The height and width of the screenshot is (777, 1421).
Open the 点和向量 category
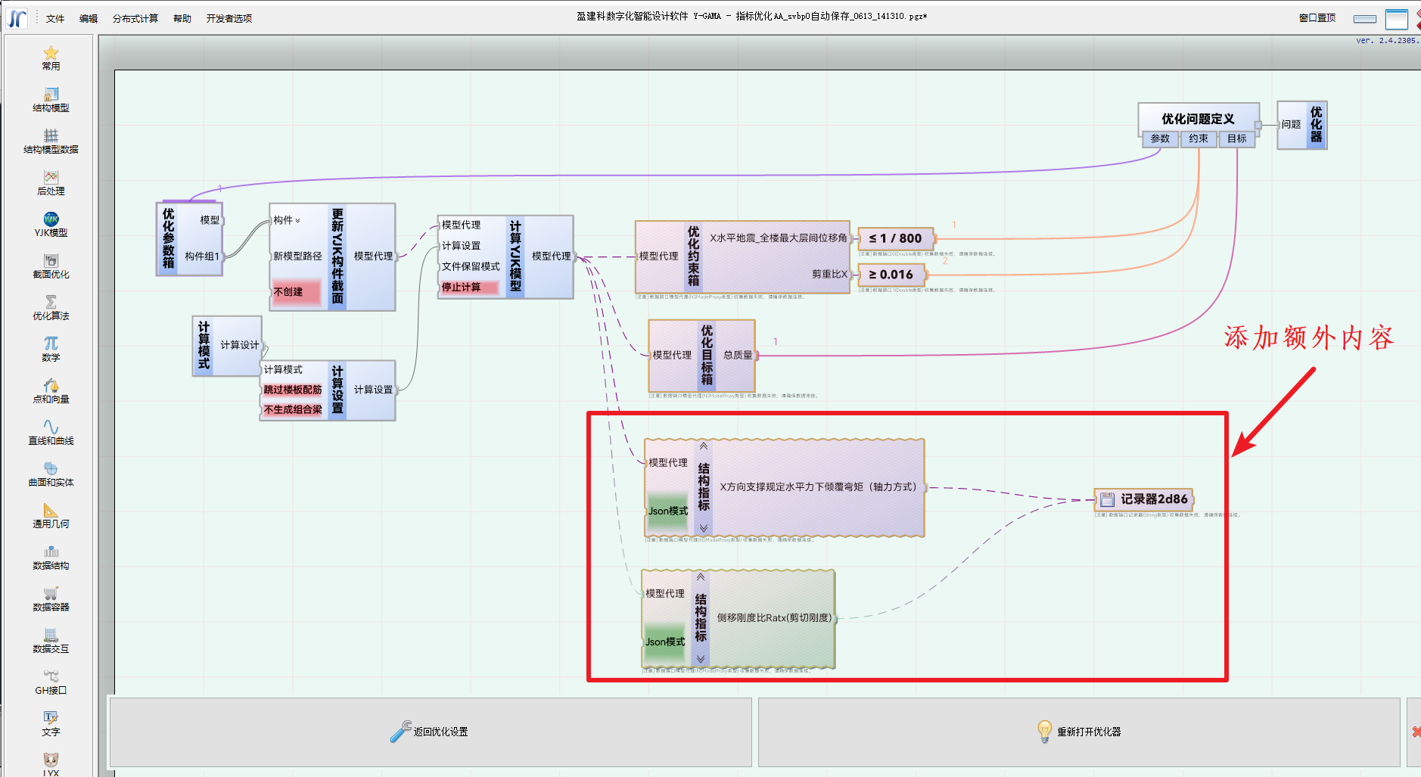coord(51,391)
